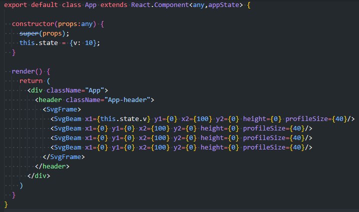Click 'this' in the this.state assignment line
This screenshot has height=212, width=359.
pyautogui.click(x=27, y=43)
